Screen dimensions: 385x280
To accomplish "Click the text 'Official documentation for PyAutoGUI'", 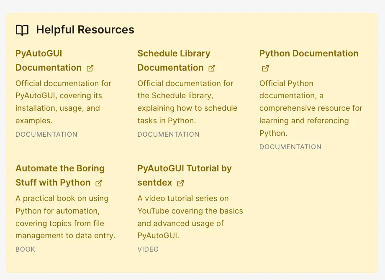I will tap(63, 89).
